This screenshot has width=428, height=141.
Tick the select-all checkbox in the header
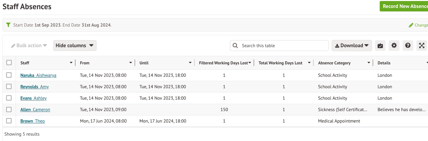9,63
